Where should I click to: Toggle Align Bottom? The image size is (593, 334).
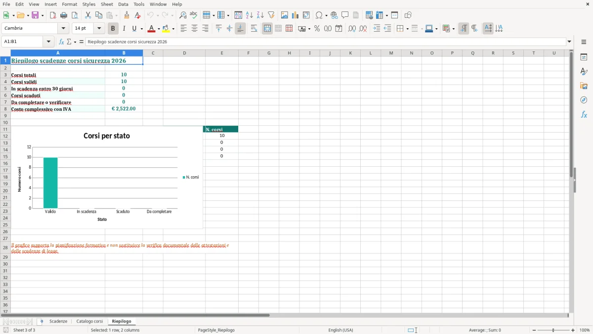pos(240,29)
